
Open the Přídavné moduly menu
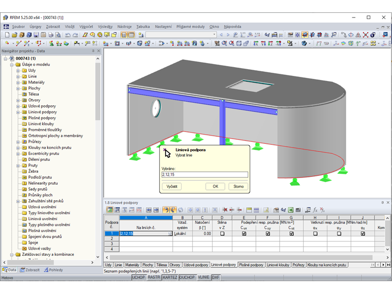190,26
